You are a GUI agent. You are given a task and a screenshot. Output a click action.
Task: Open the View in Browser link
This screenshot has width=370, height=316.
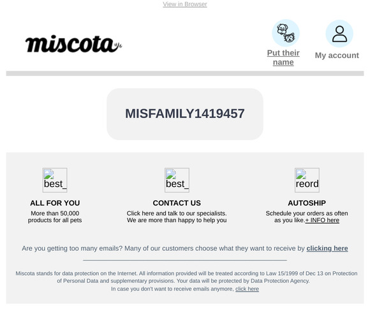185,4
